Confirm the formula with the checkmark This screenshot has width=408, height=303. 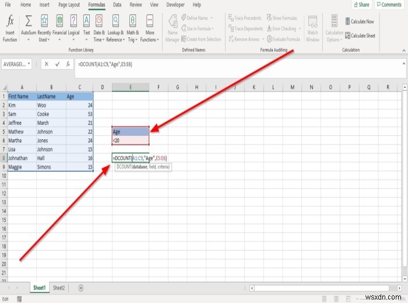(57, 64)
